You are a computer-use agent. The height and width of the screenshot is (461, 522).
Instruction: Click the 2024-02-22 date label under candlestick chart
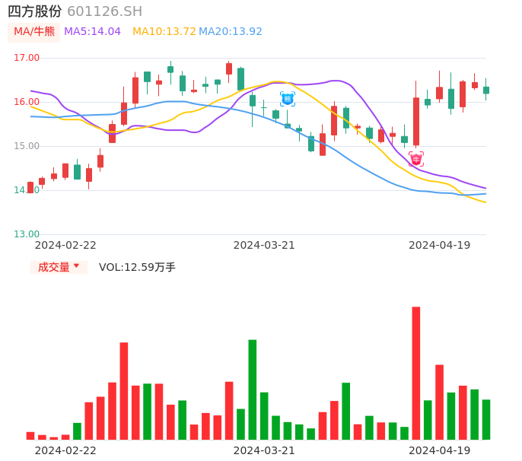click(65, 245)
